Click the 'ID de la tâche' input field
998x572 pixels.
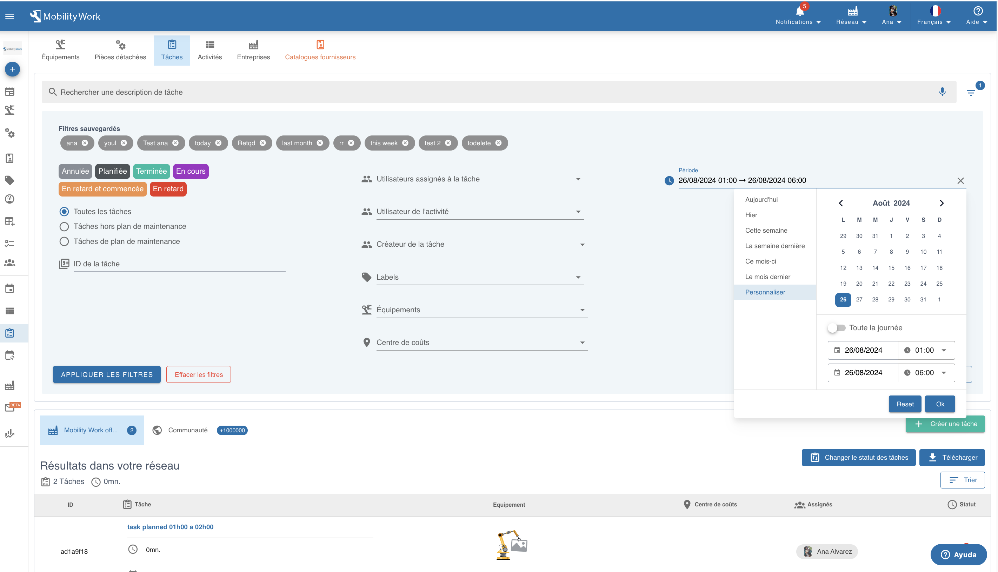click(x=179, y=264)
